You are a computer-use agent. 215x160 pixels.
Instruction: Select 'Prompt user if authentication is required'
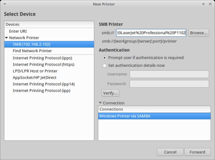coord(105,58)
